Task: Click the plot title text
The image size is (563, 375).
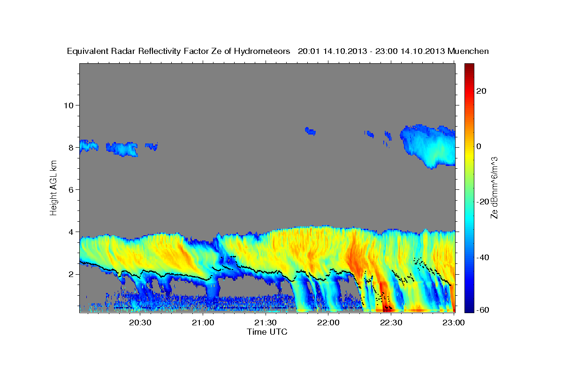Action: tap(278, 51)
